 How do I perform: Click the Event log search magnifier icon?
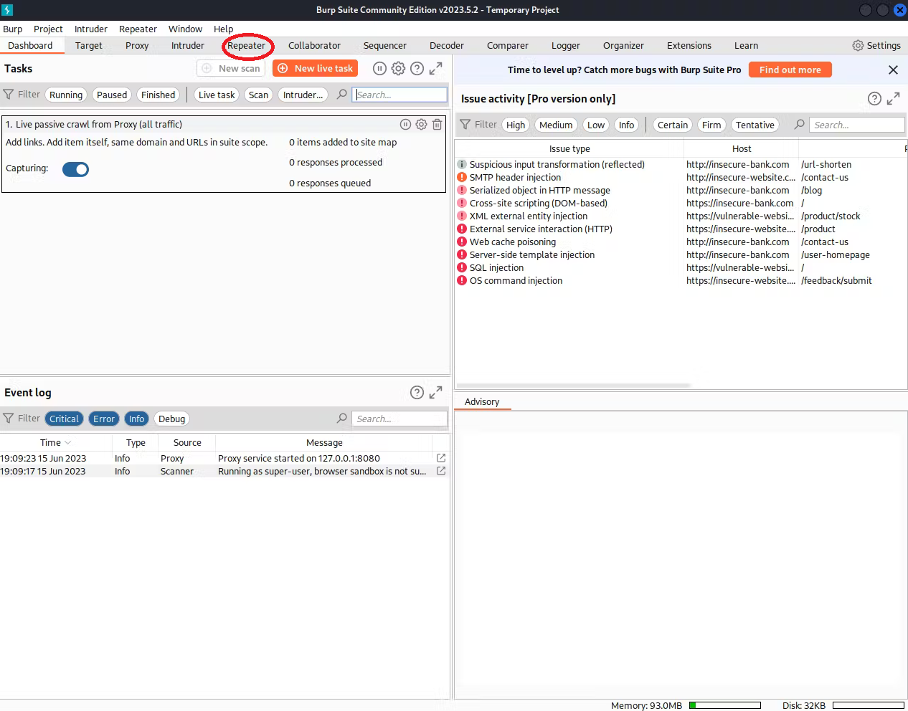click(x=342, y=419)
